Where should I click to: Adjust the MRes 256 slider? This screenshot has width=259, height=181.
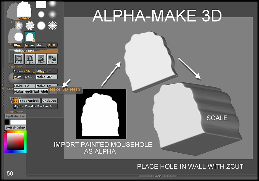point(24,71)
